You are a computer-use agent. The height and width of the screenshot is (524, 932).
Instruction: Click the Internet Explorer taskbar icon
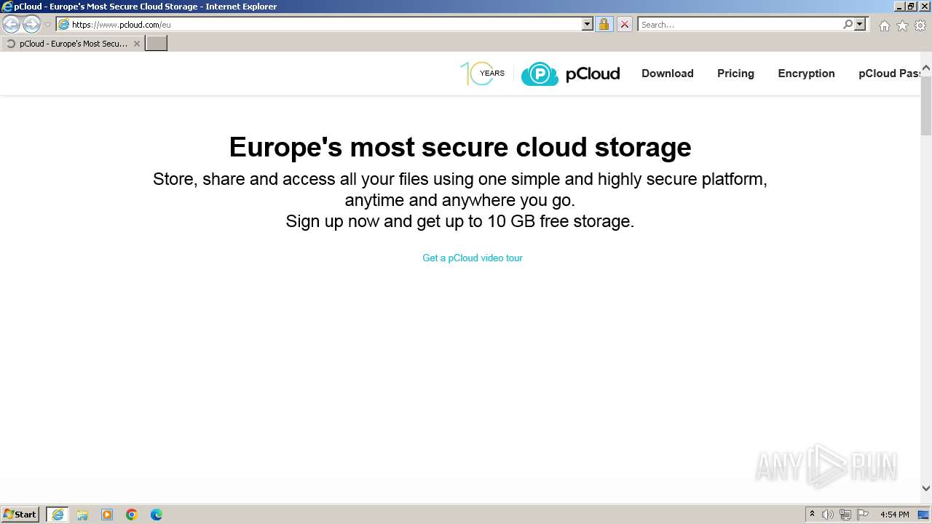(58, 515)
